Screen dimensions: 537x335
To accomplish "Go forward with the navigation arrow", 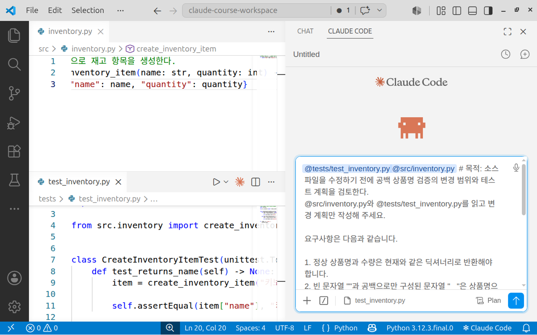I will (173, 11).
